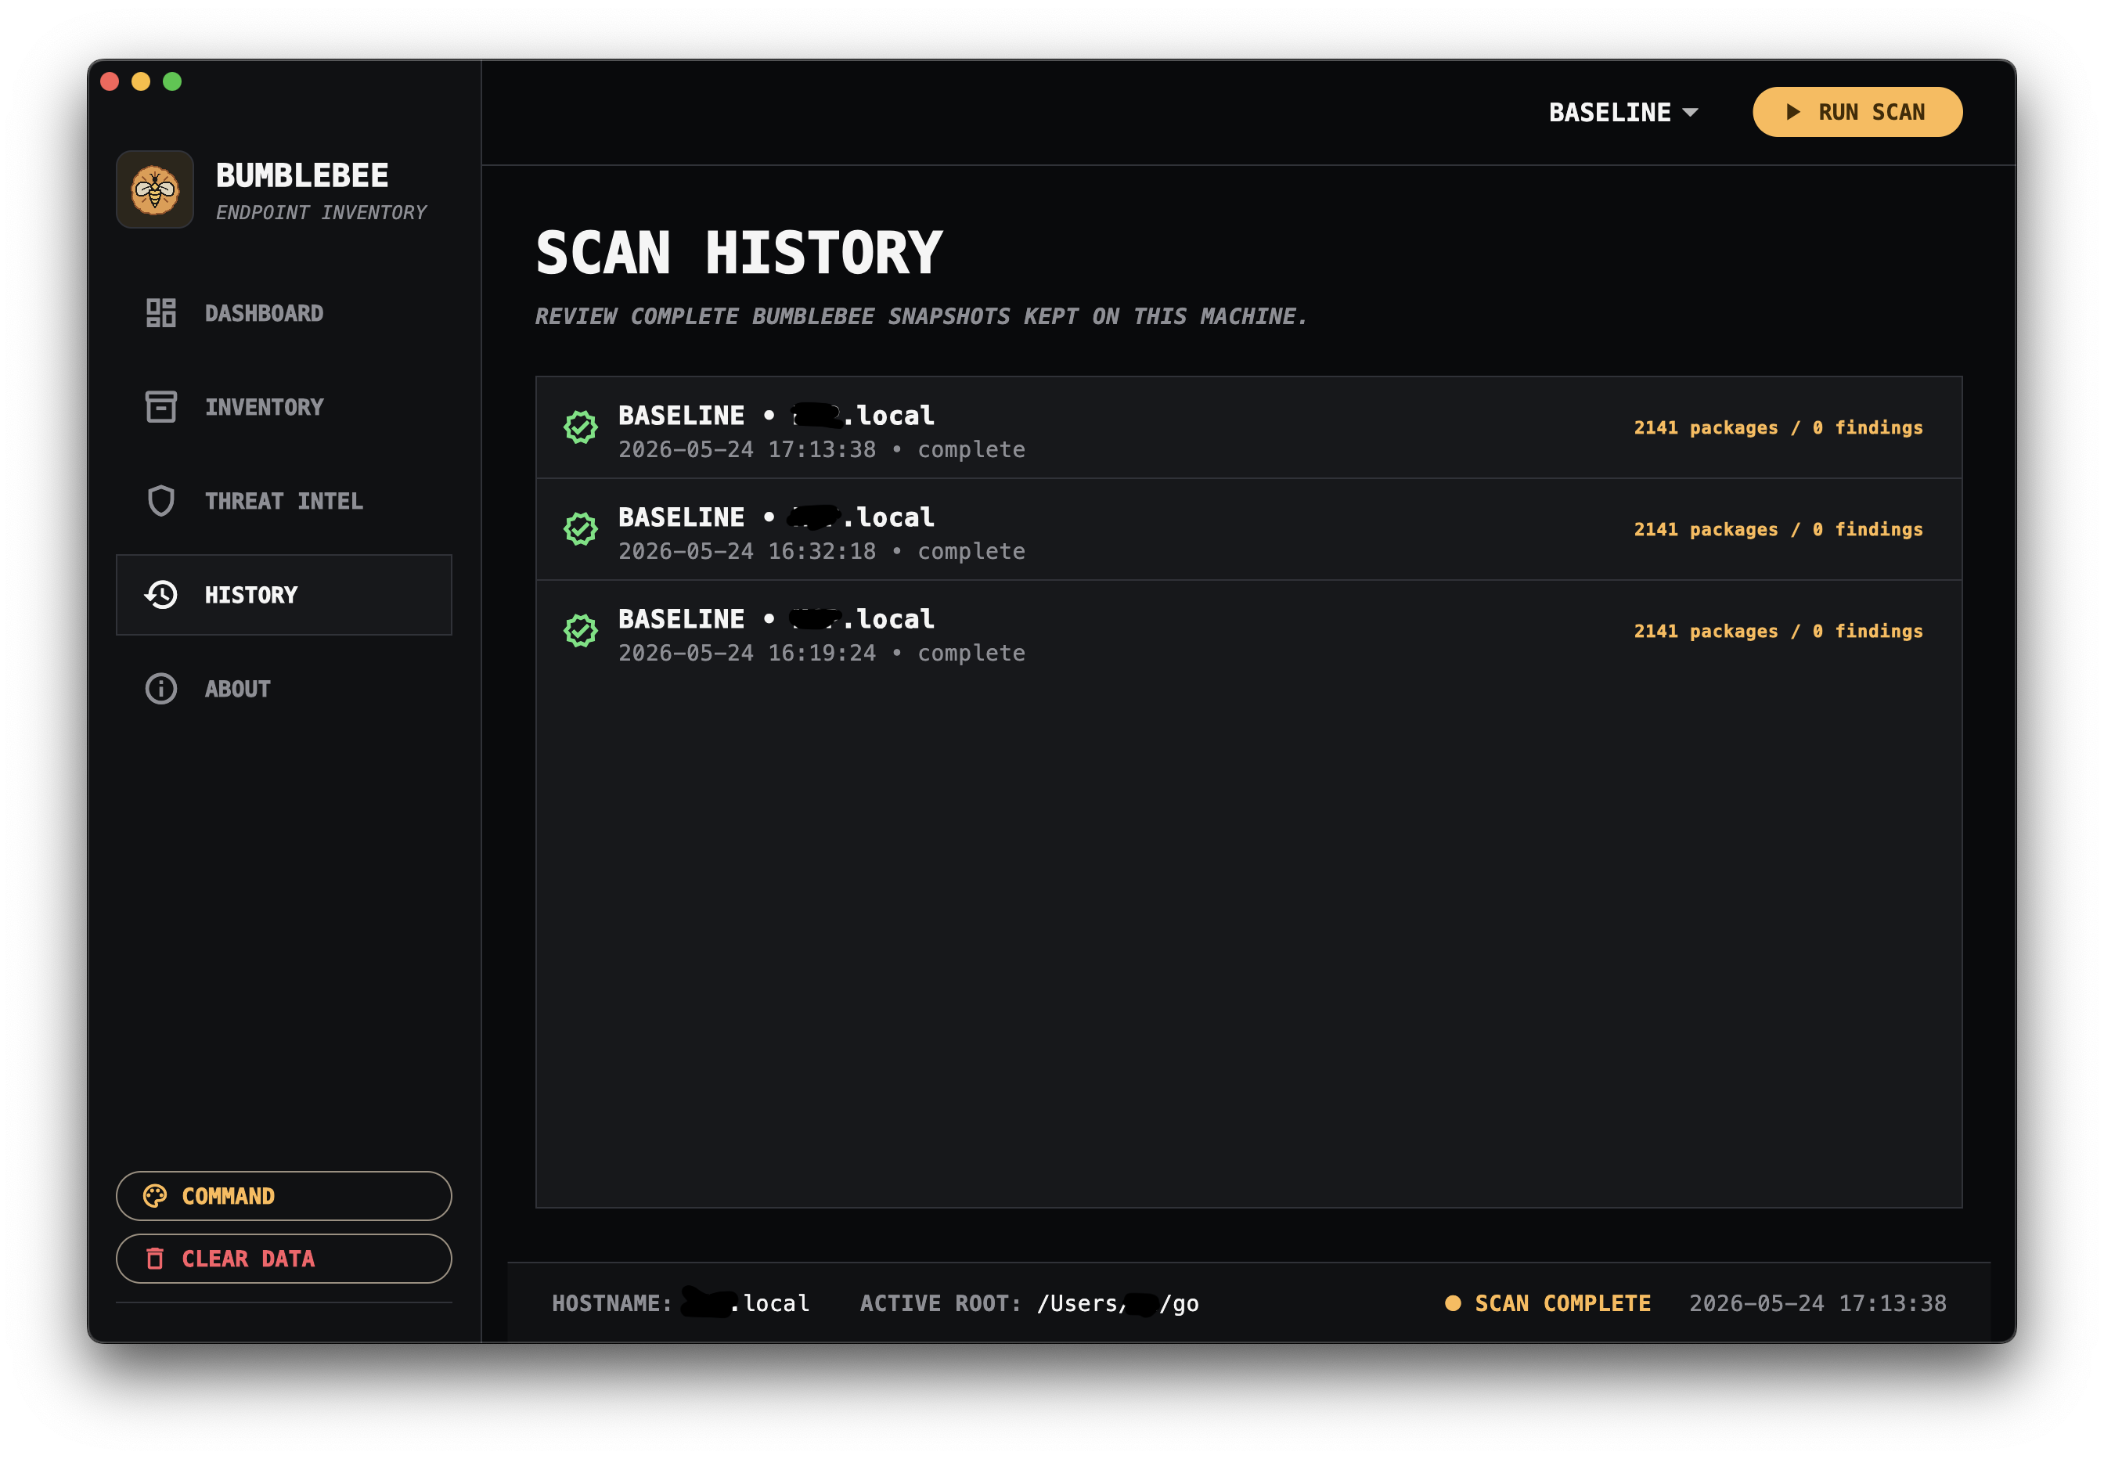This screenshot has height=1459, width=2104.
Task: Click the Threat Intel shield icon
Action: (x=161, y=501)
